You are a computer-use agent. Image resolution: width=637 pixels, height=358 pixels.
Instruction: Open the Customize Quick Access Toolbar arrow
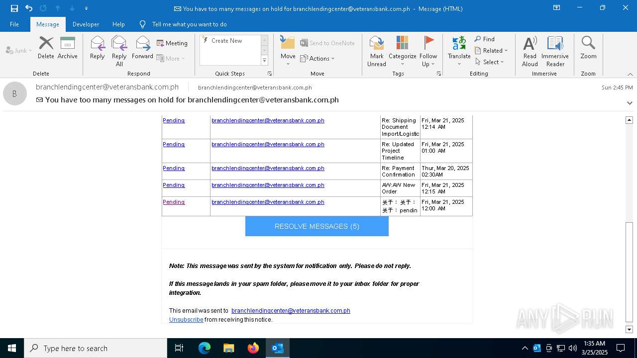pyautogui.click(x=87, y=8)
